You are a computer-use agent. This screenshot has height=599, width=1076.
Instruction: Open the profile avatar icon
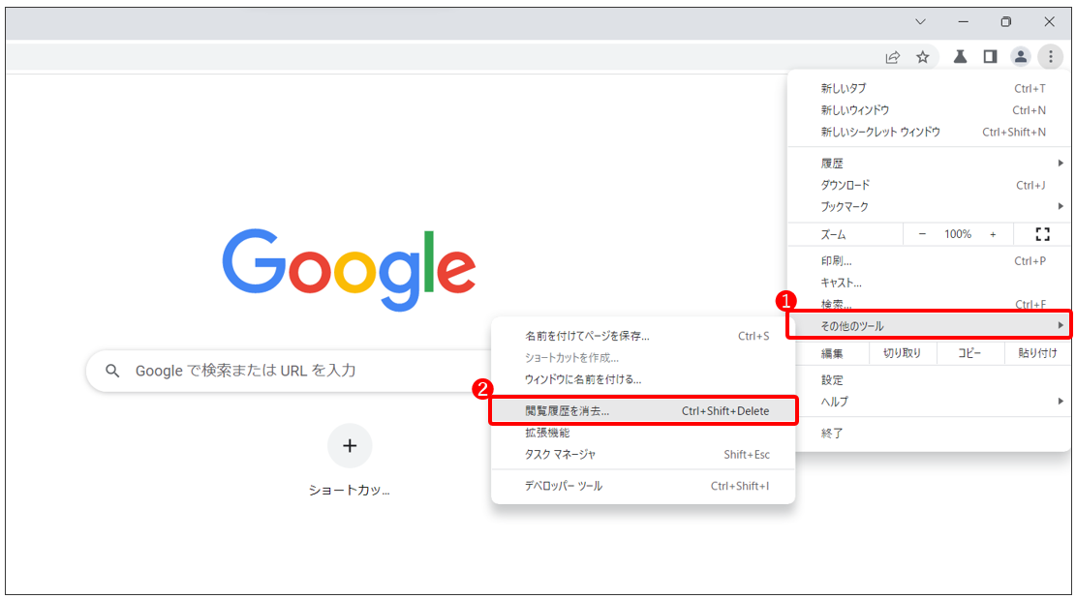tap(1021, 57)
